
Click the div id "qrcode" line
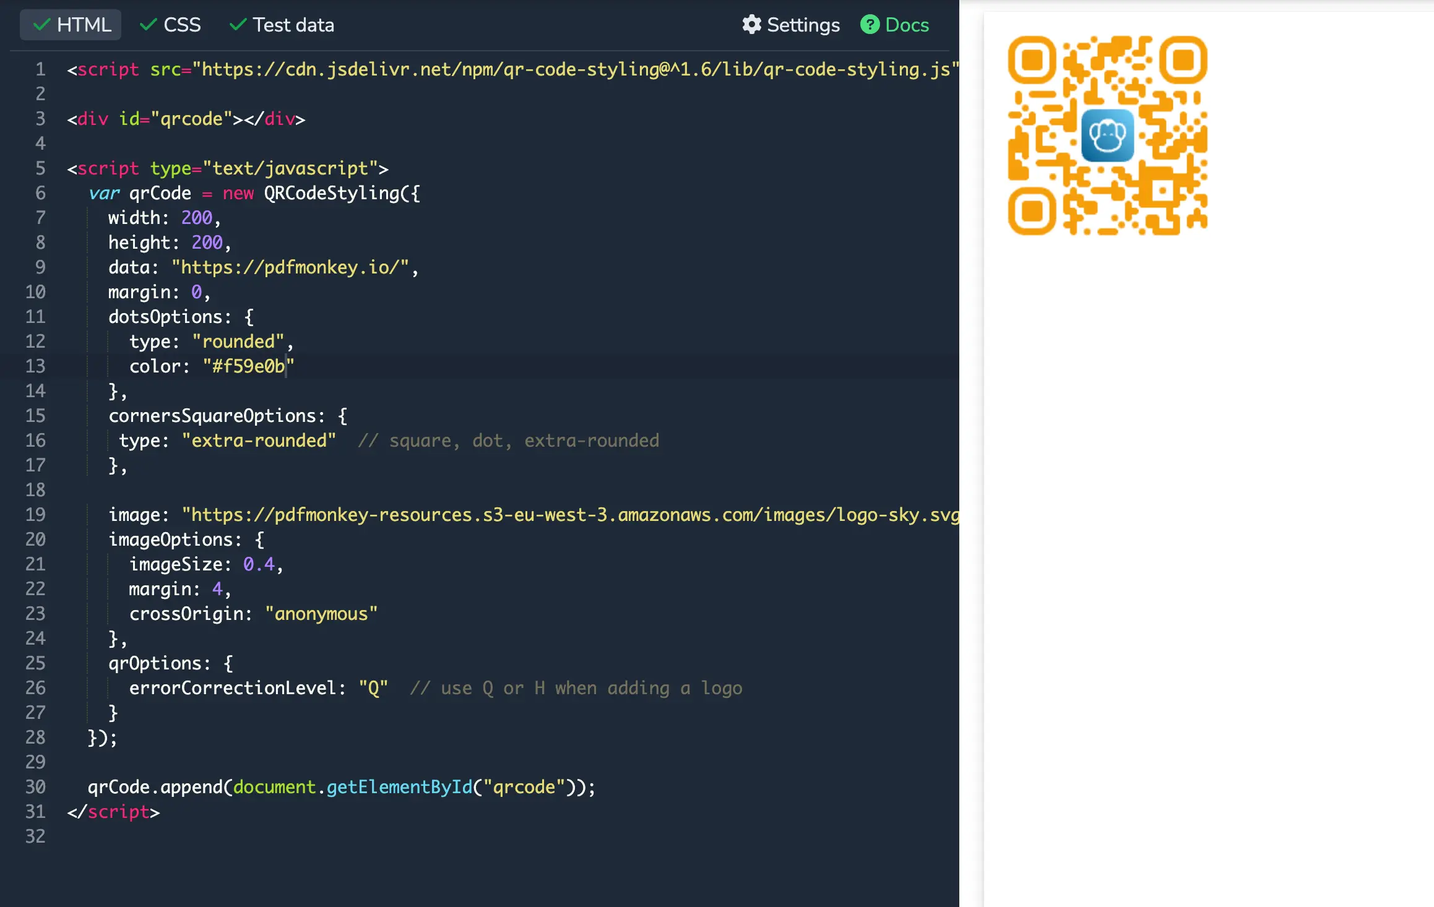point(186,119)
